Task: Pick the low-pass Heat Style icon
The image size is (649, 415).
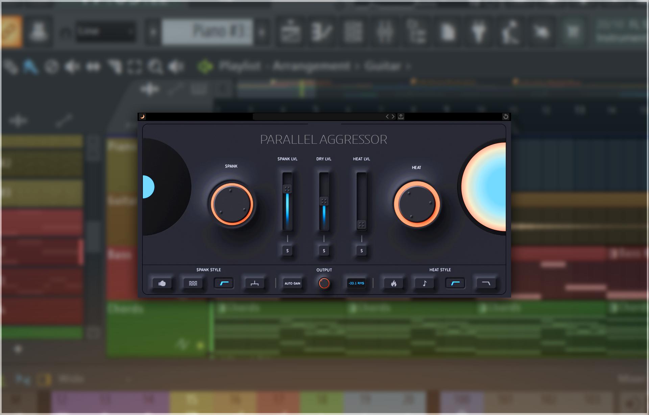Action: coord(486,283)
